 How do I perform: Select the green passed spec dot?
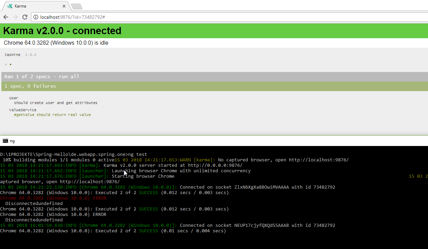pyautogui.click(x=11, y=64)
